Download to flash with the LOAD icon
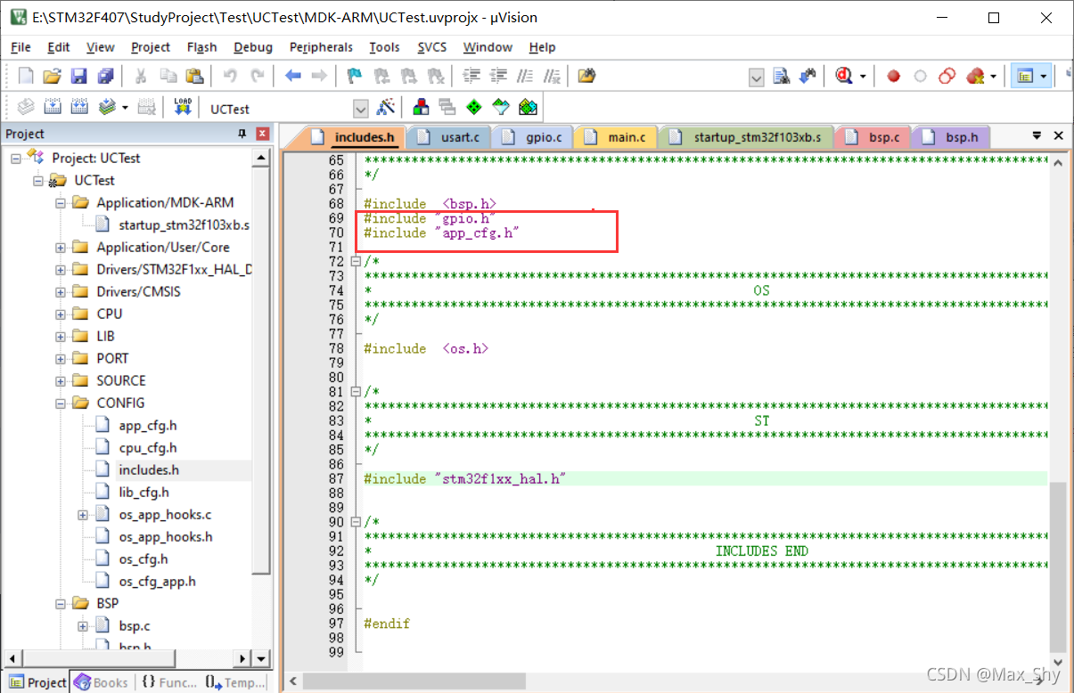 [x=183, y=108]
